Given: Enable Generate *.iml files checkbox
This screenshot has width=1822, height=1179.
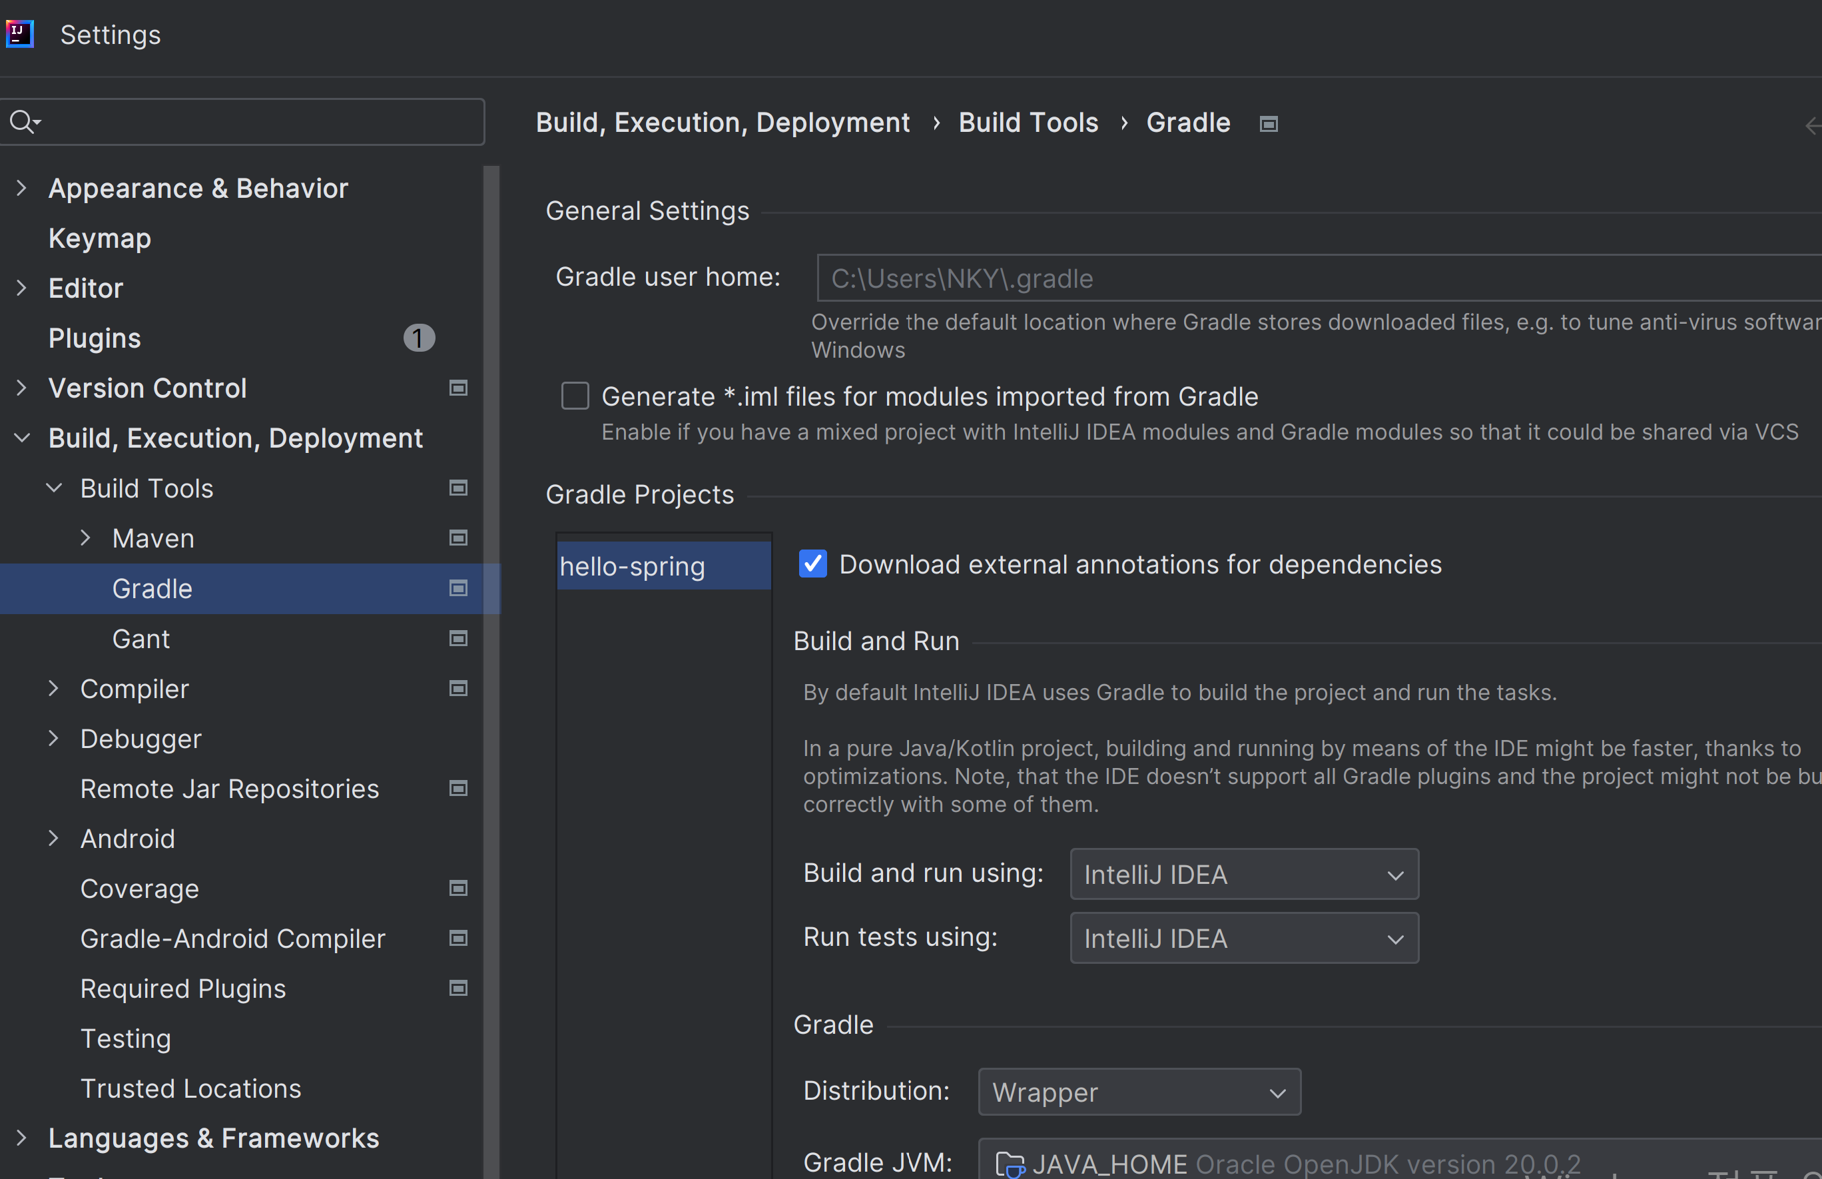Looking at the screenshot, I should [x=575, y=396].
